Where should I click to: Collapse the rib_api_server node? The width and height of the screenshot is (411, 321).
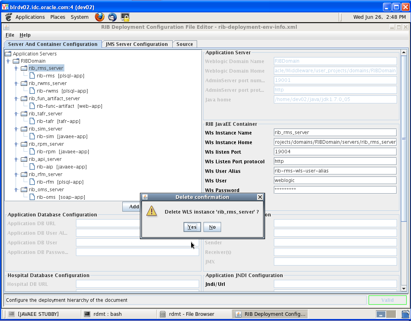tap(16, 159)
